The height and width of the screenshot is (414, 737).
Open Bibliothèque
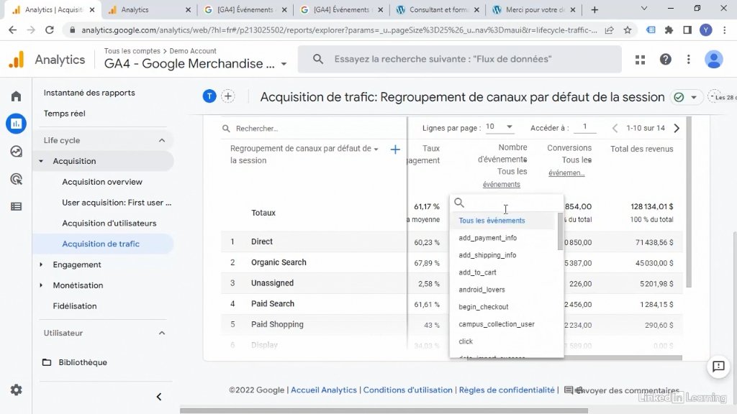click(x=83, y=362)
